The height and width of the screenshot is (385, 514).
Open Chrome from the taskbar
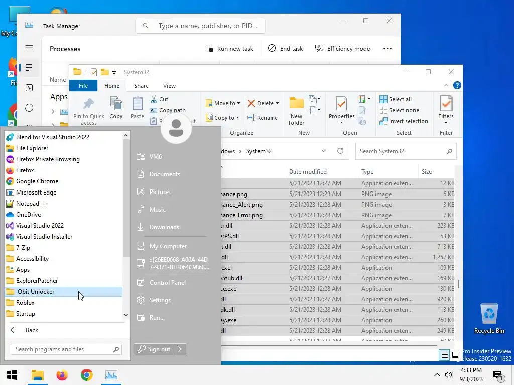click(x=86, y=375)
